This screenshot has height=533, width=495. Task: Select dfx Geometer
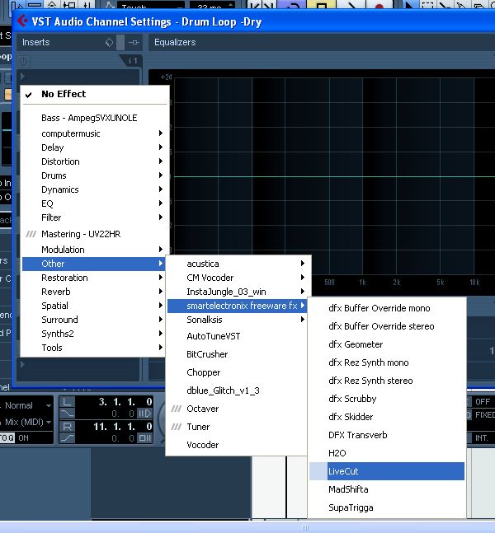[387, 344]
